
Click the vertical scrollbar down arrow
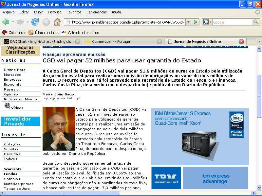pos(259,187)
